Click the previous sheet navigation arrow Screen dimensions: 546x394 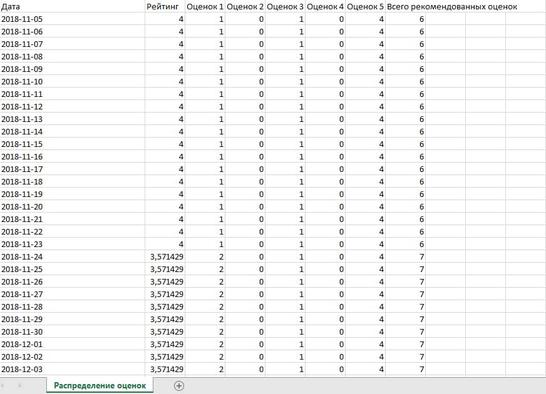coord(3,386)
